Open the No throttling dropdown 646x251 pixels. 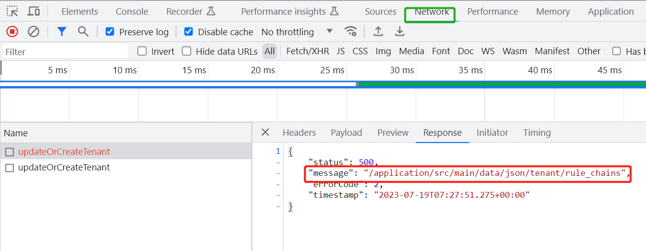[297, 32]
